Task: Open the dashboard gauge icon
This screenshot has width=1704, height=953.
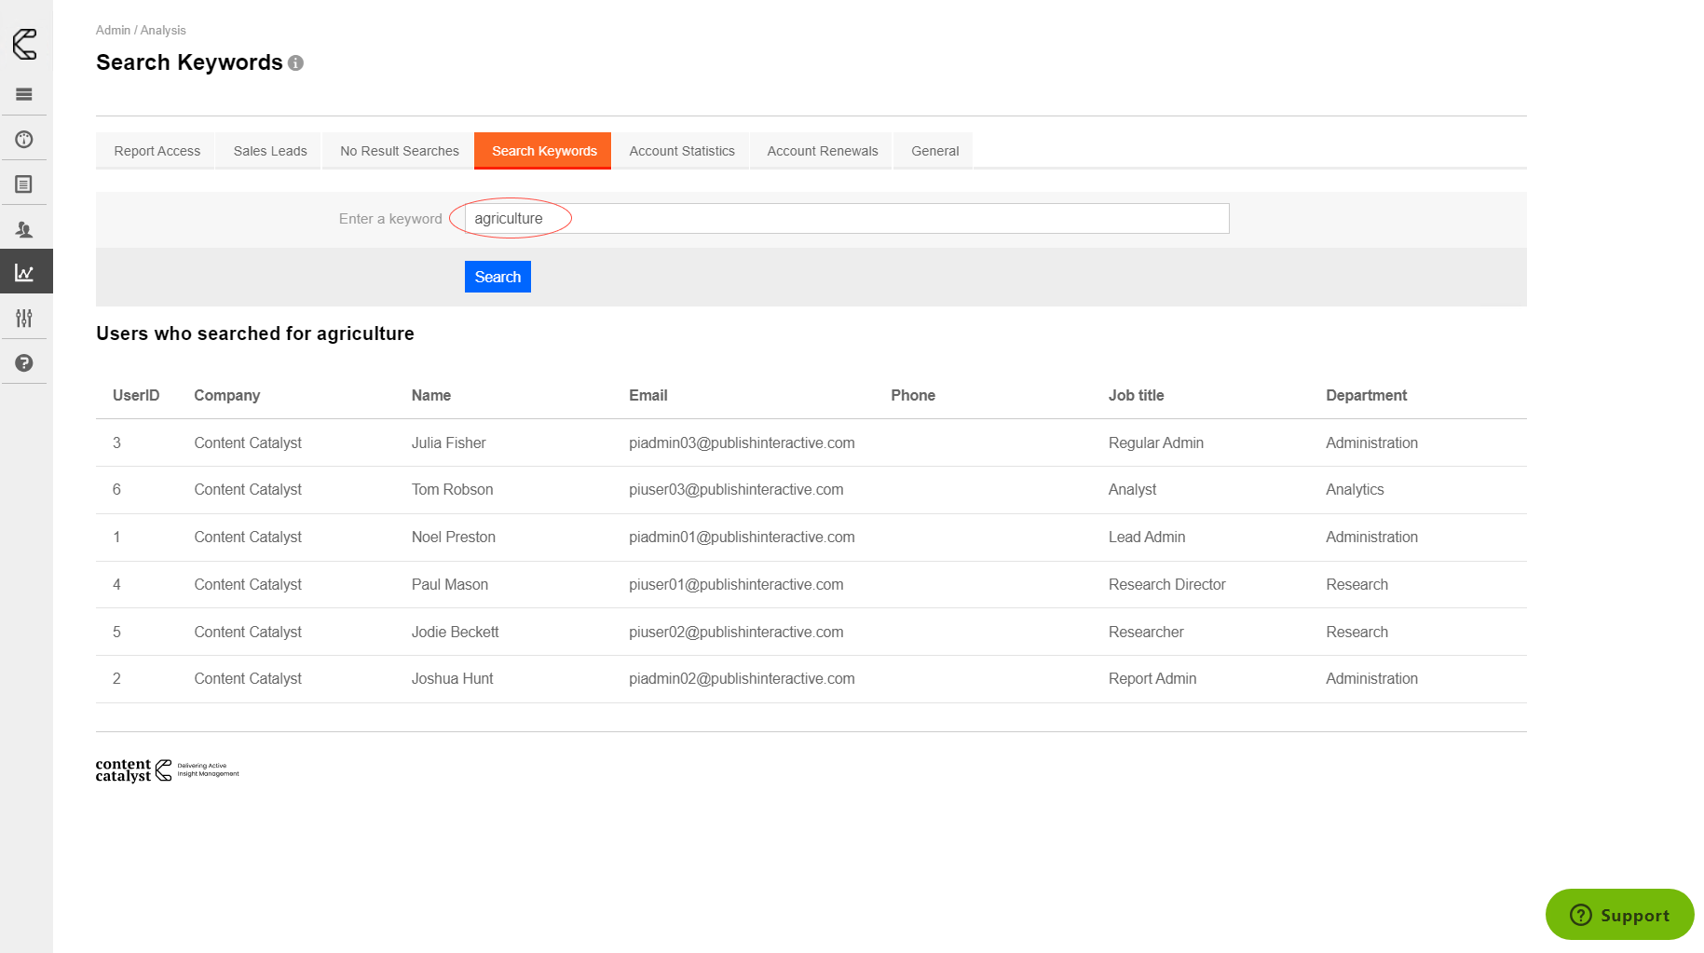Action: (x=24, y=140)
